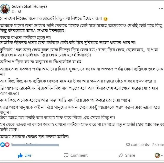The height and width of the screenshot is (163, 164).
Task: Click the share arrow icon
Action: pos(121,155)
